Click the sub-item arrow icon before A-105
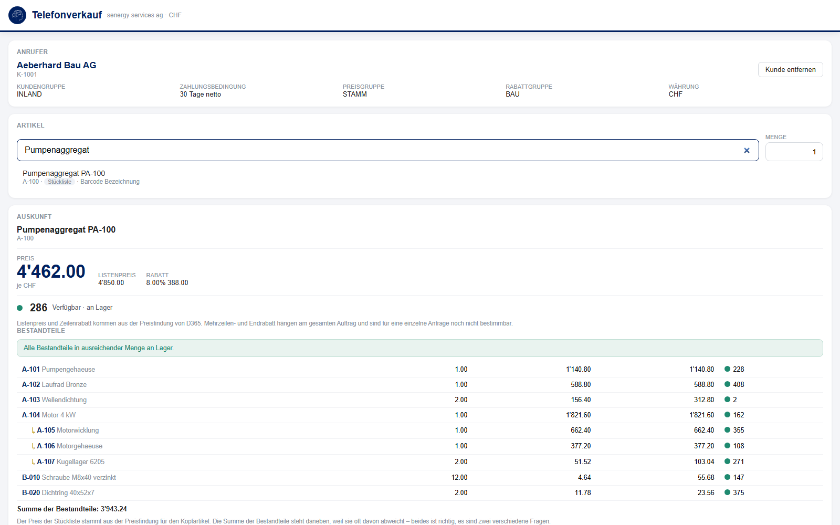 pyautogui.click(x=33, y=430)
